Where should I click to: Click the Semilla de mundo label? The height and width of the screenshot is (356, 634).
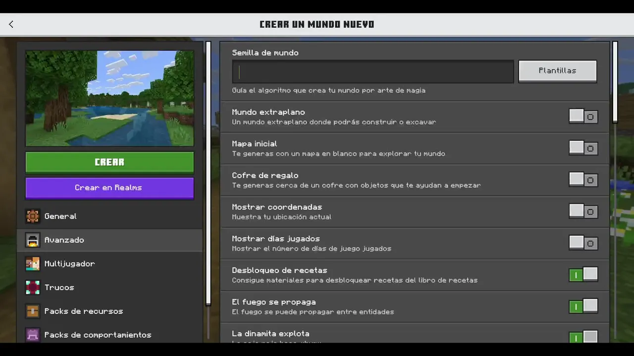(265, 52)
